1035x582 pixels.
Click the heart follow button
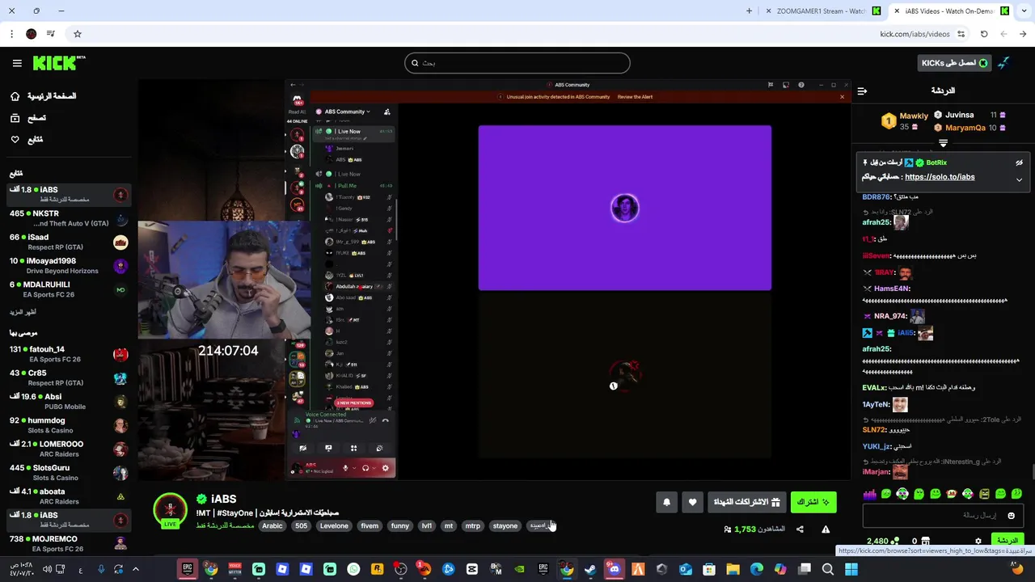click(x=692, y=502)
